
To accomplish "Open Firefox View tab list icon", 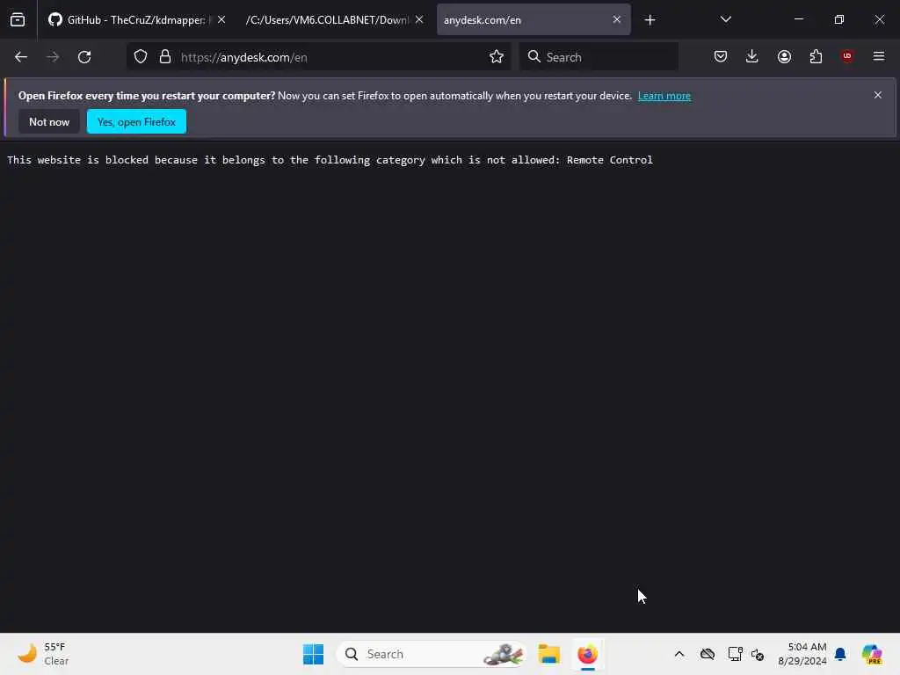I will (x=18, y=20).
